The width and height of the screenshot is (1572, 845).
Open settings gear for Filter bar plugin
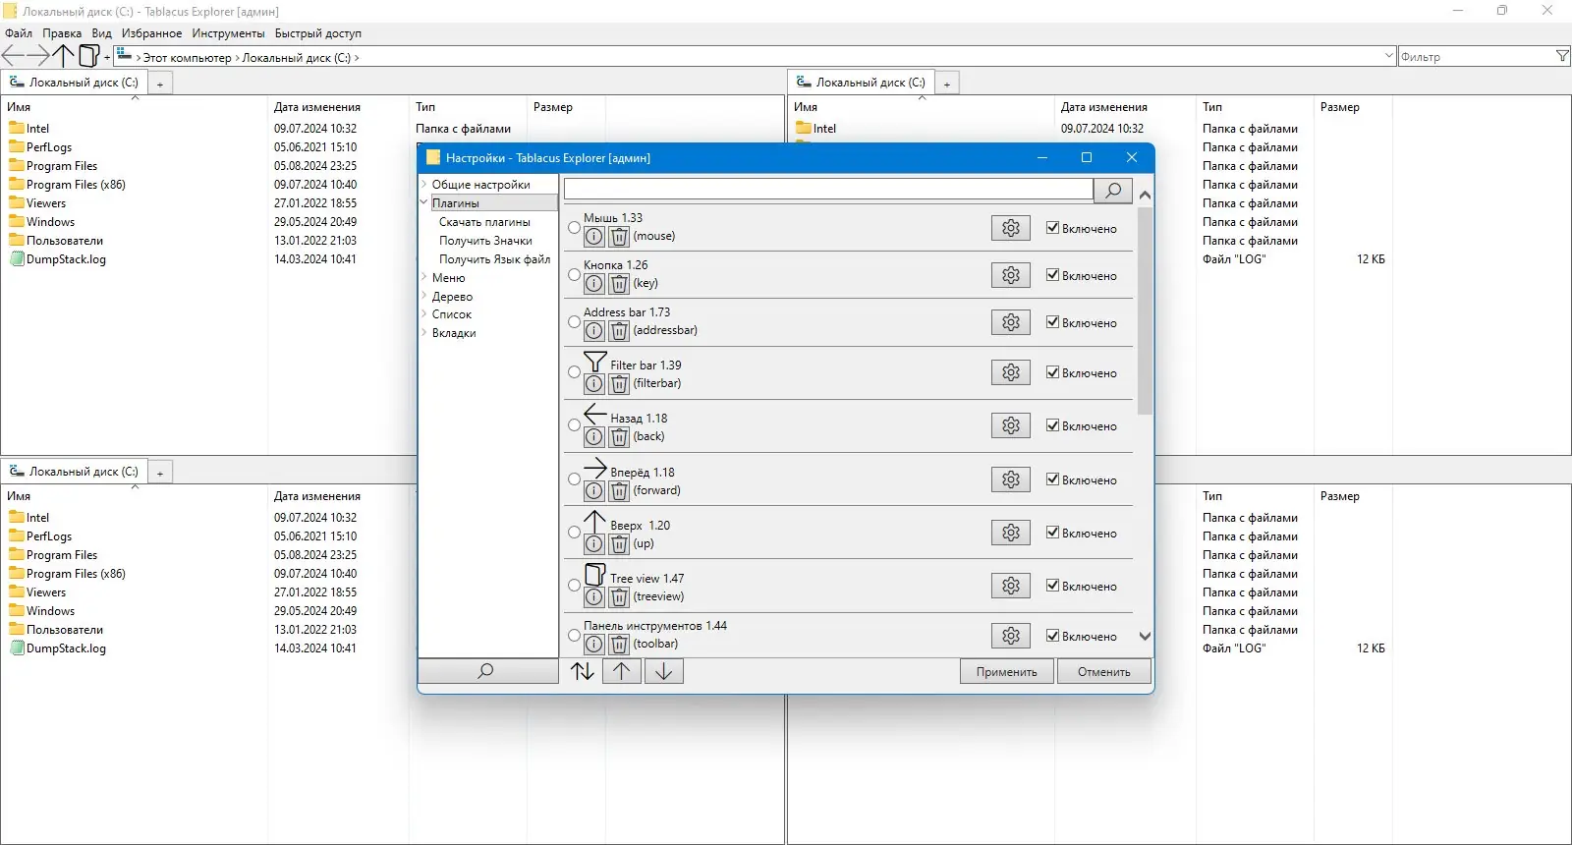(1011, 372)
